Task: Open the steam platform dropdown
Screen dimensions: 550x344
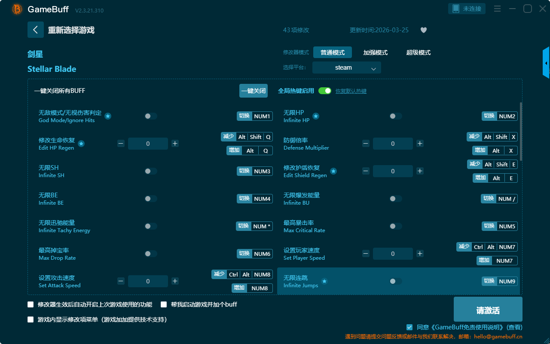Action: click(346, 68)
